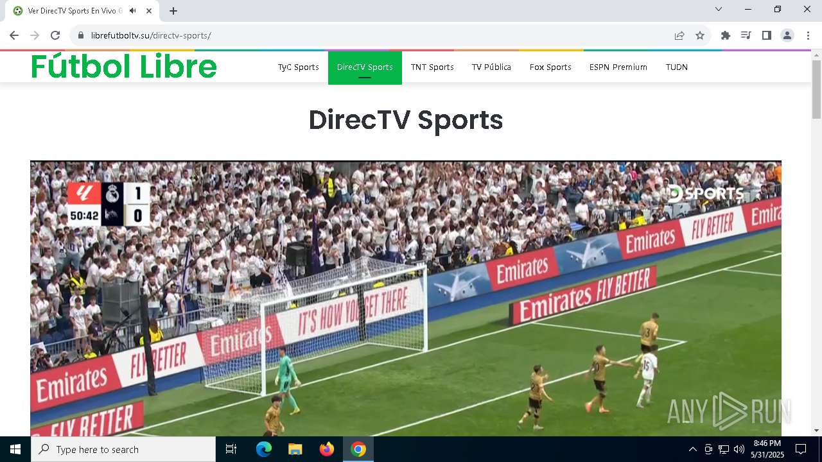Open File Explorer from the taskbar

(295, 449)
